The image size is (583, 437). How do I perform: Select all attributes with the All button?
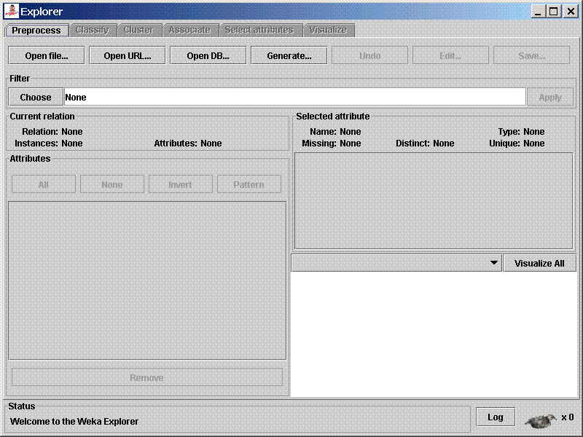[44, 184]
